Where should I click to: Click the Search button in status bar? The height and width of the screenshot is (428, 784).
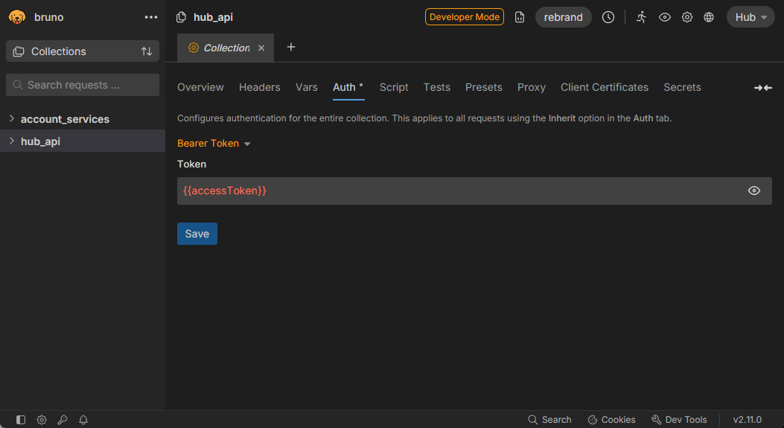pos(549,420)
